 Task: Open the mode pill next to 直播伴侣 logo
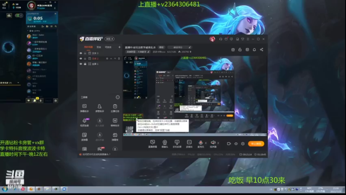click(109, 39)
